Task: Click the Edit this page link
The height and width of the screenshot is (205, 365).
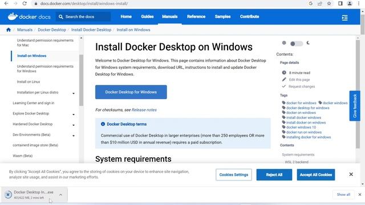Action: click(299, 80)
